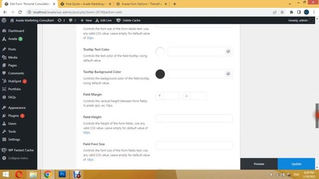The height and width of the screenshot is (179, 319).
Task: Click the Preview button
Action: click(x=259, y=164)
